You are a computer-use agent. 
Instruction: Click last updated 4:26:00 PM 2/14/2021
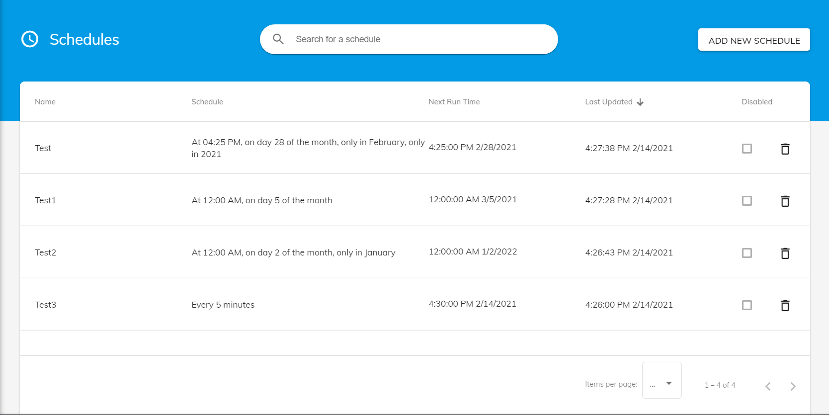(629, 305)
